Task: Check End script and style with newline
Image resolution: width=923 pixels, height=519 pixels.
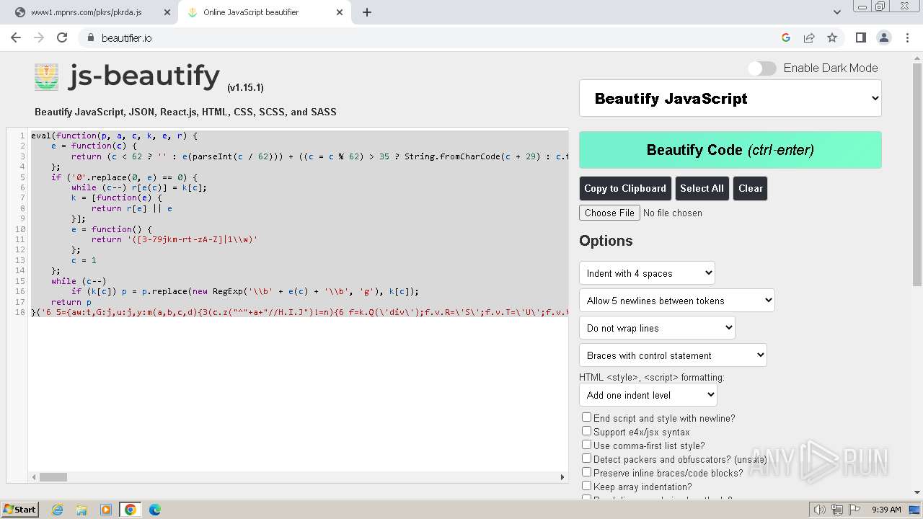Action: pyautogui.click(x=587, y=417)
